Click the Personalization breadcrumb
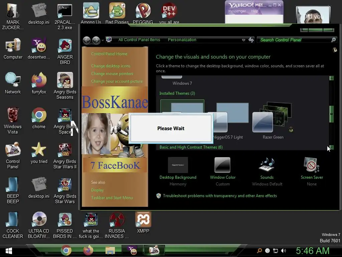The height and width of the screenshot is (257, 342). [x=182, y=40]
